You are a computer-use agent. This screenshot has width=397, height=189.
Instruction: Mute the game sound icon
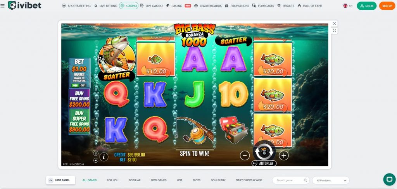point(96,160)
